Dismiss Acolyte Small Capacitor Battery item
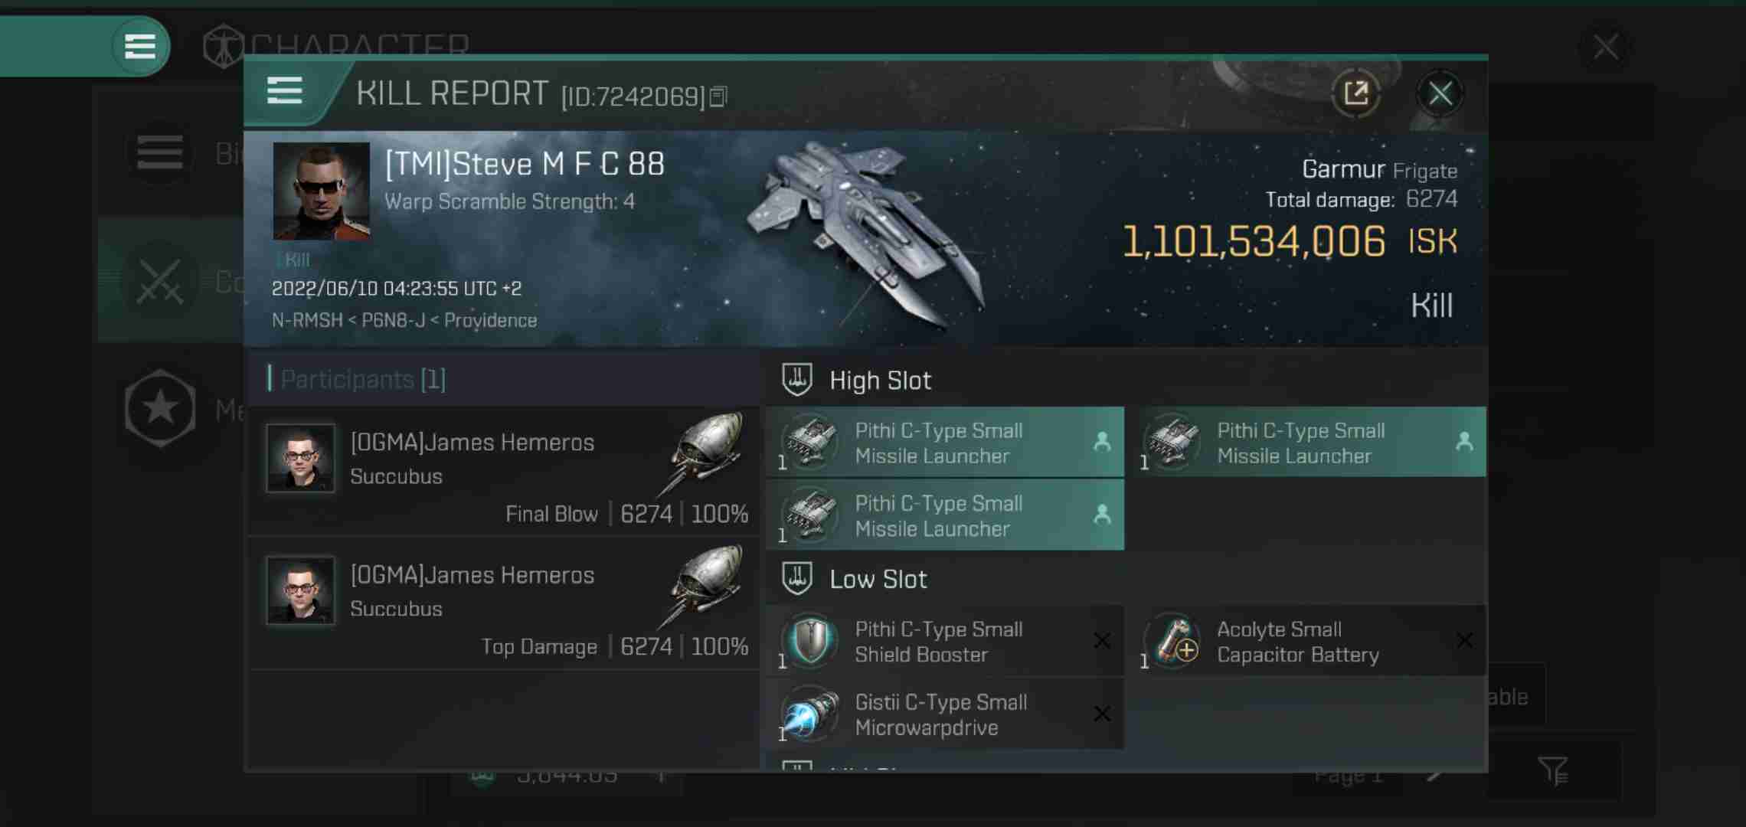This screenshot has height=827, width=1746. click(x=1466, y=640)
